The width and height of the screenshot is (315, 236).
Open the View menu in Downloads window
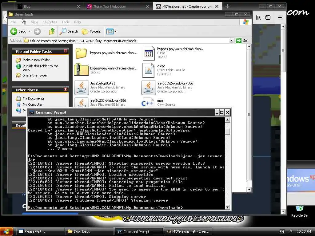click(x=34, y=22)
